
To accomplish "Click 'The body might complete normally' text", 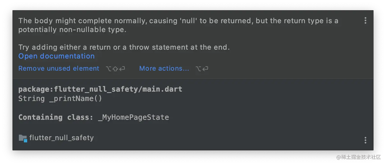I will point(83,21).
